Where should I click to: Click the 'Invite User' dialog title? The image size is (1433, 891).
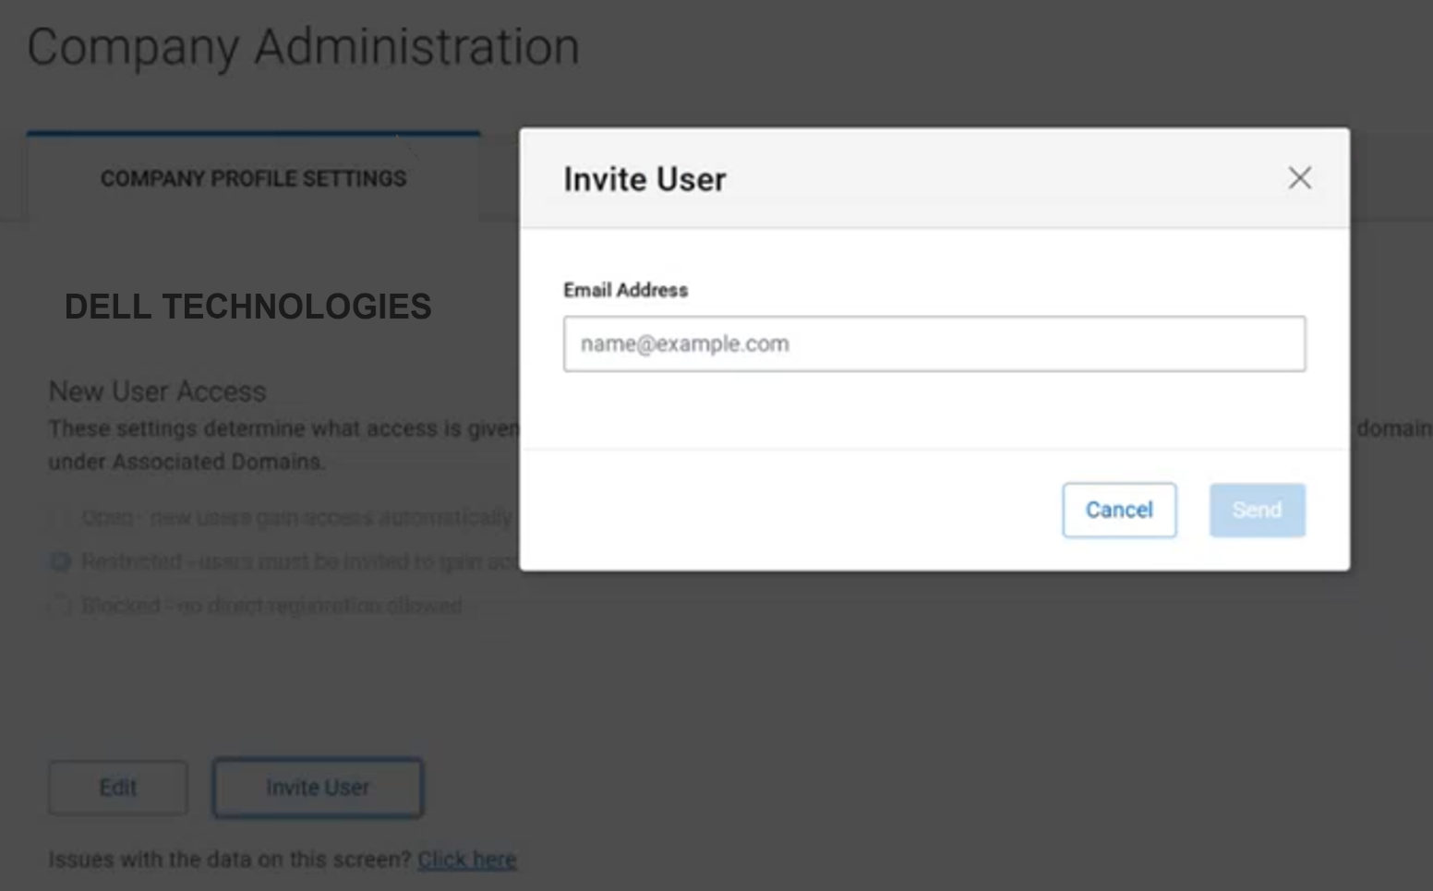(644, 179)
